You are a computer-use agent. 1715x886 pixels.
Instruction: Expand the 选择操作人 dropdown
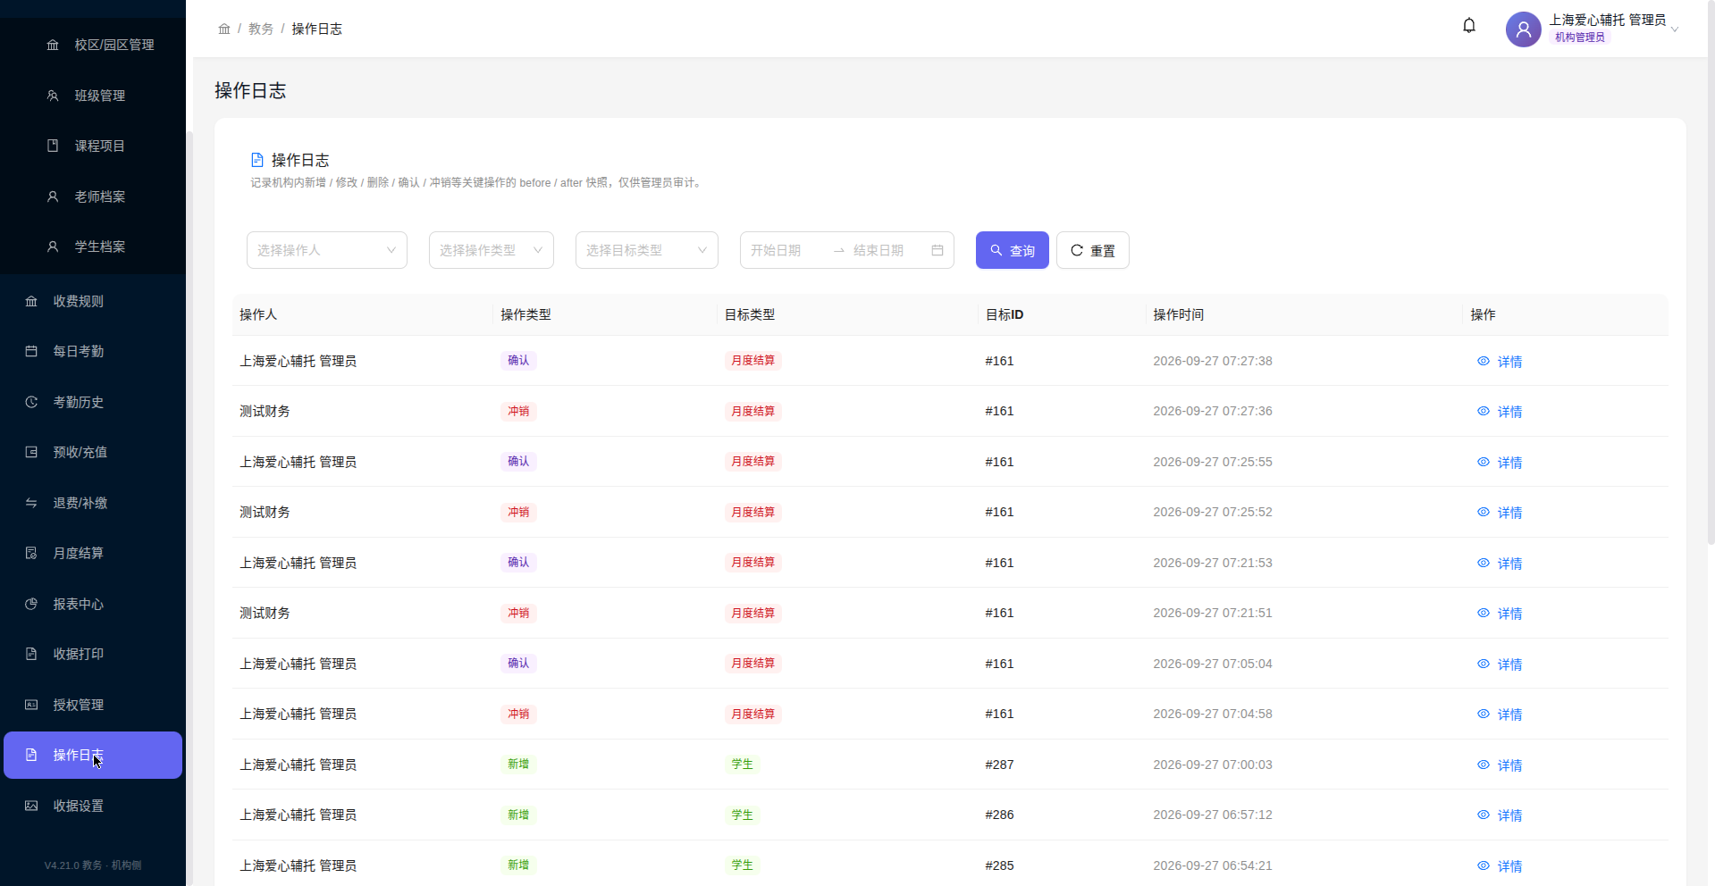(327, 250)
